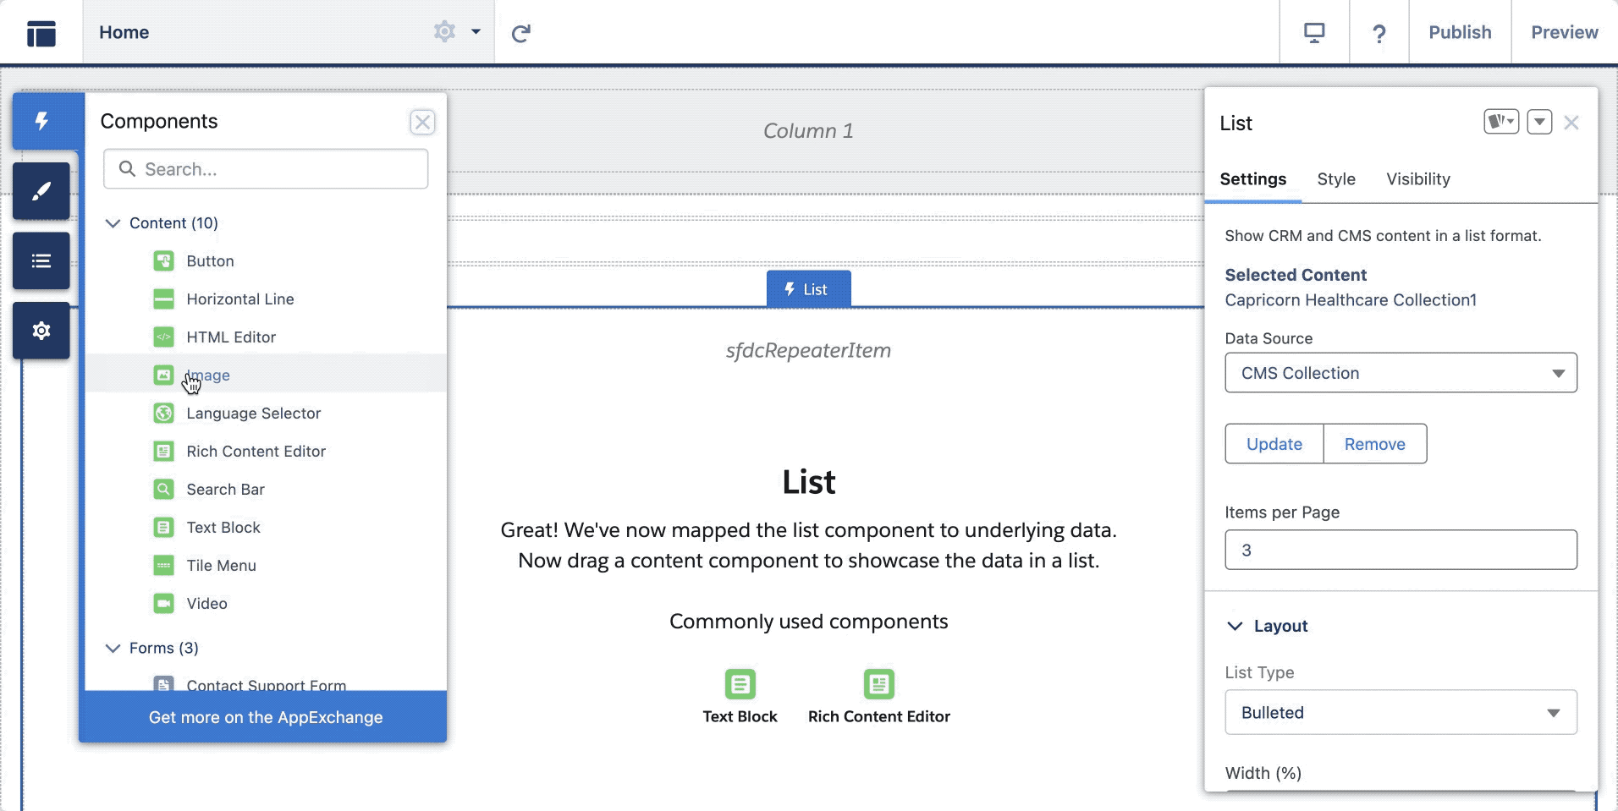1618x811 pixels.
Task: Collapse the Content (10) section
Action: click(113, 222)
